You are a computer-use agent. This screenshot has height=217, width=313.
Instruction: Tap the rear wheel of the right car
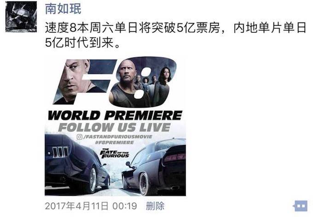pos(144,184)
